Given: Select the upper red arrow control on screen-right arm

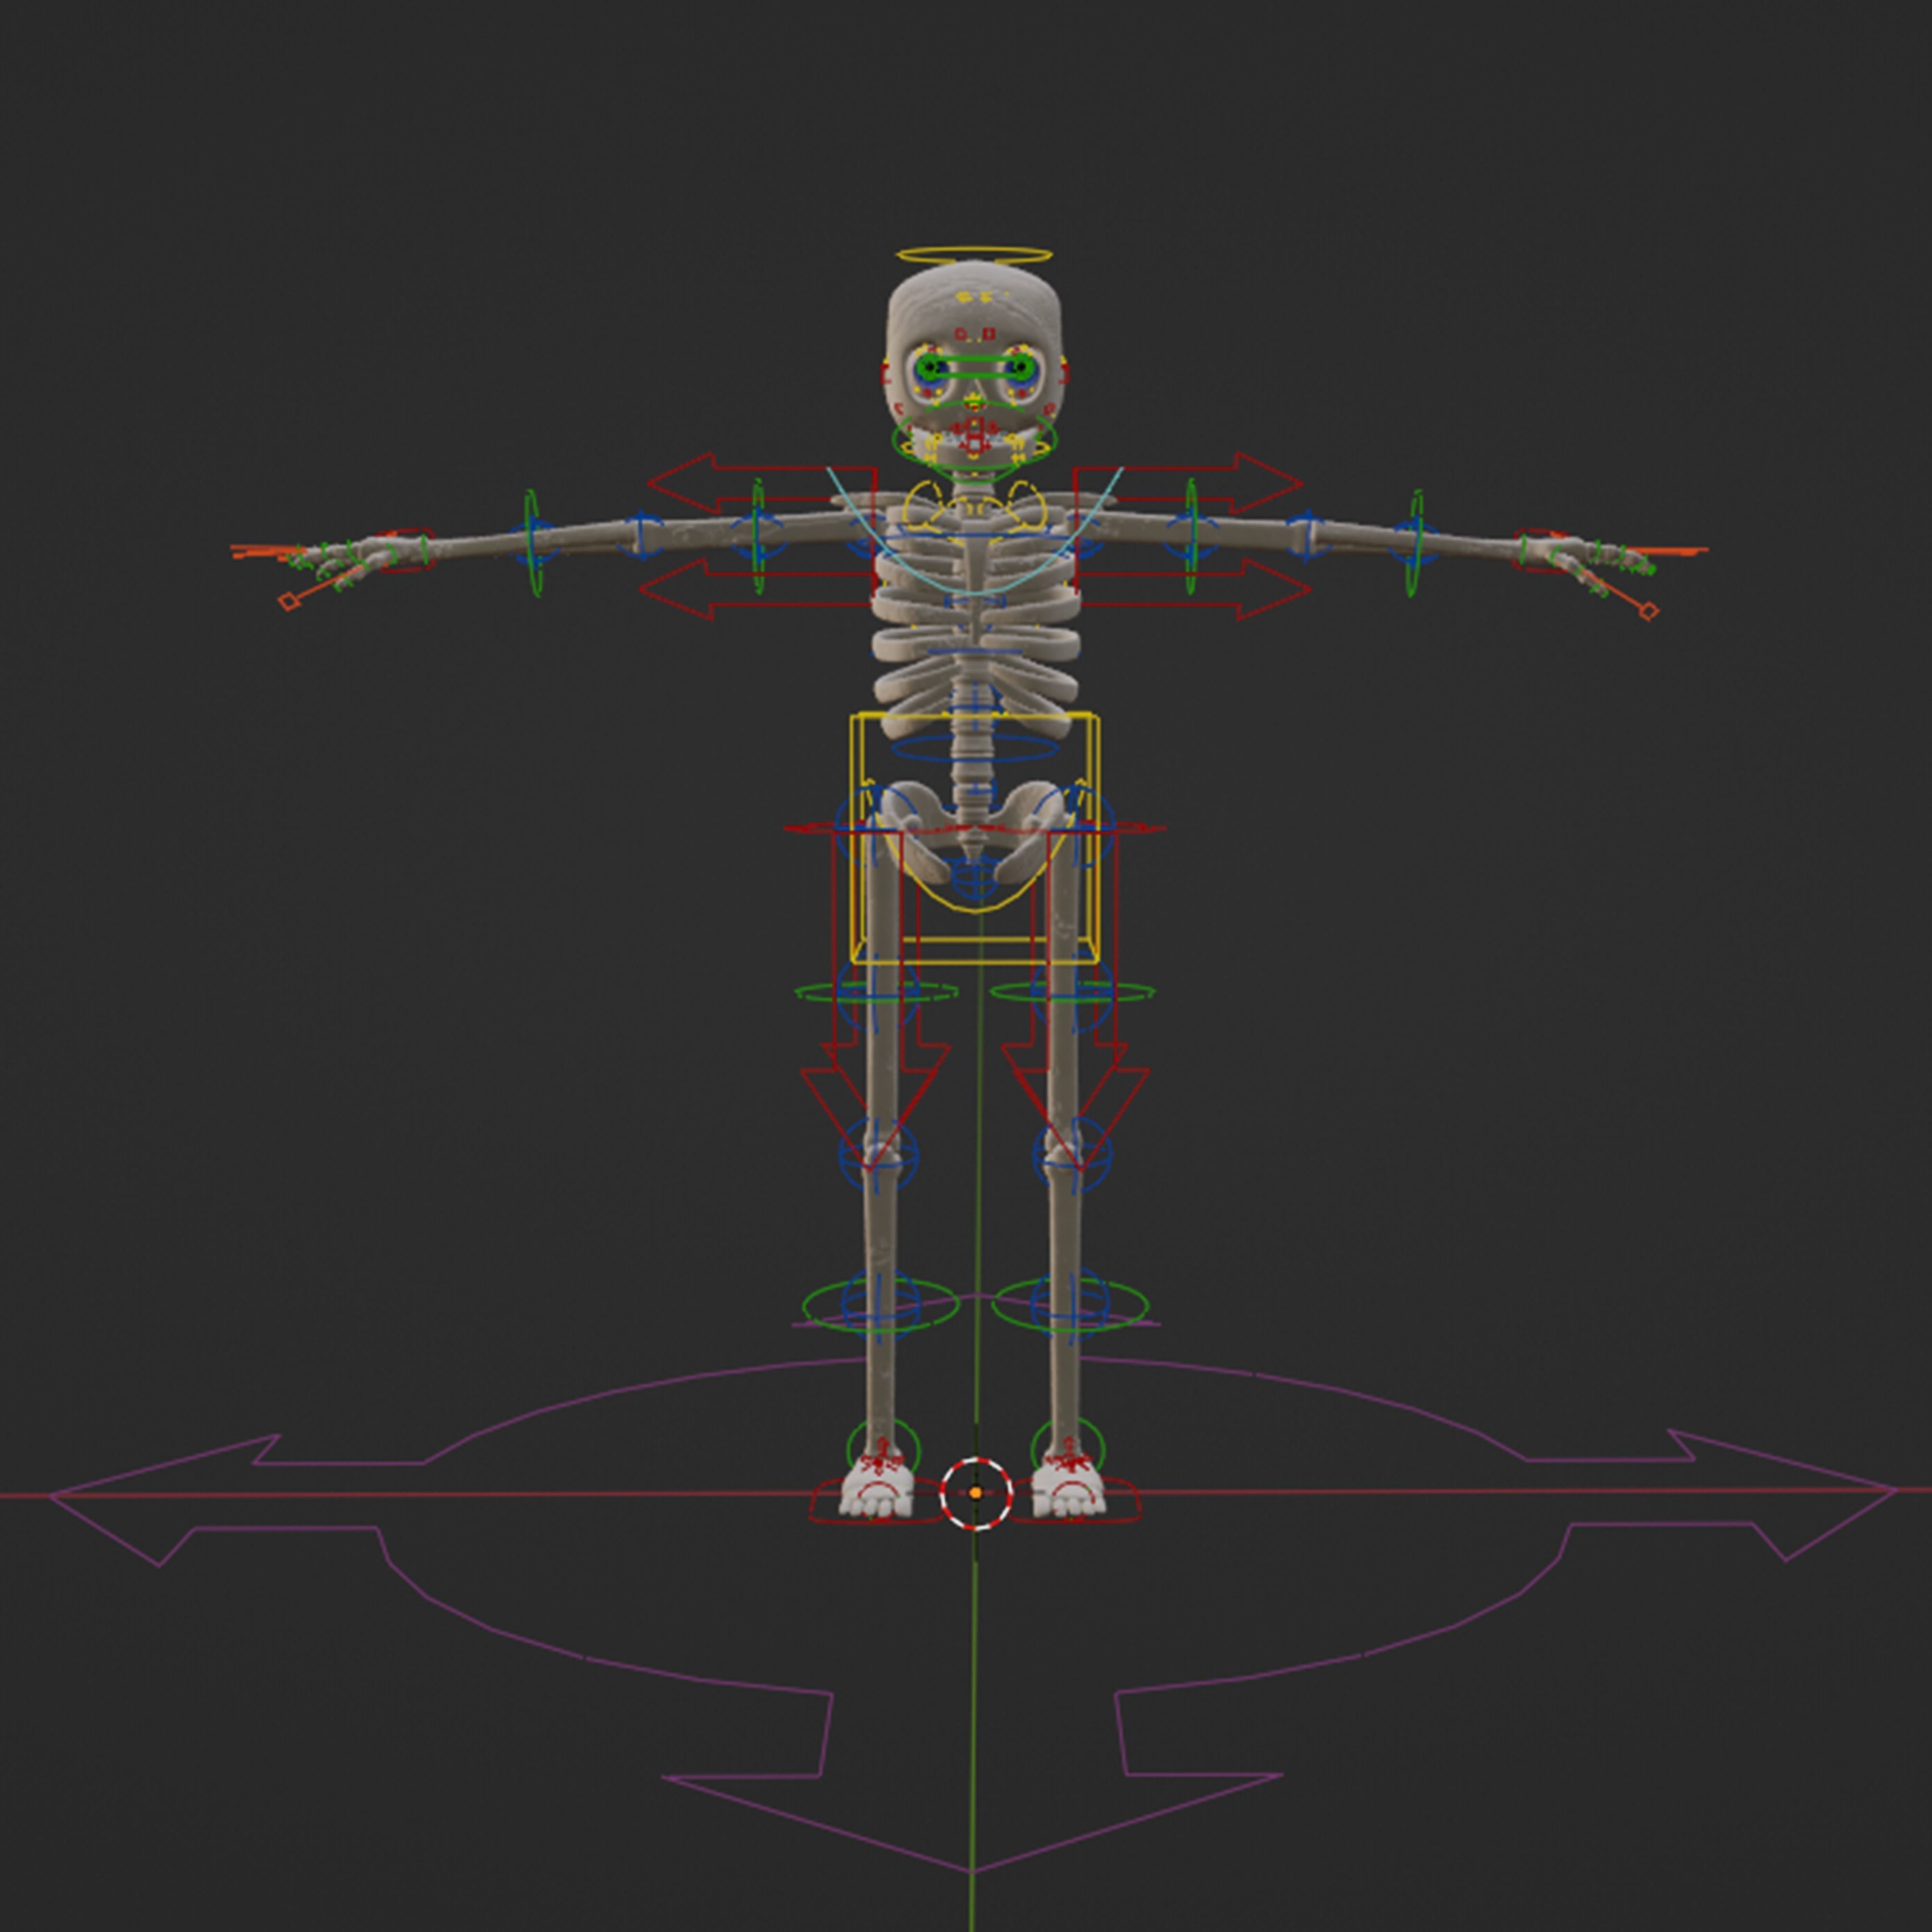Looking at the screenshot, I should [x=1188, y=483].
